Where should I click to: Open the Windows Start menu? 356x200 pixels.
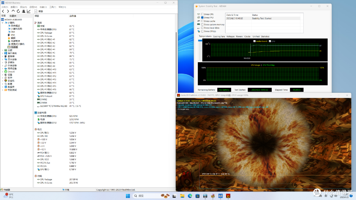coord(128,196)
